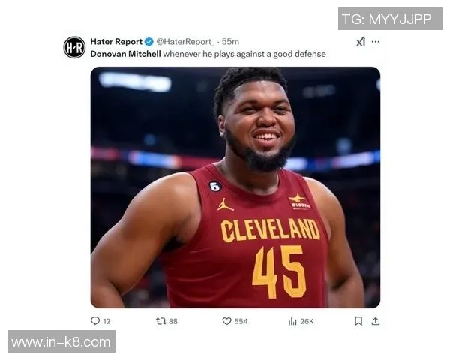This screenshot has height=360, width=450.
Task: Open the 55m timestamp link
Action: point(231,42)
